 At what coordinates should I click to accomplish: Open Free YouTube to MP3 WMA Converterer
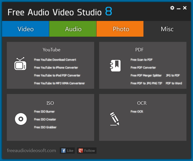pyautogui.click(x=60, y=83)
